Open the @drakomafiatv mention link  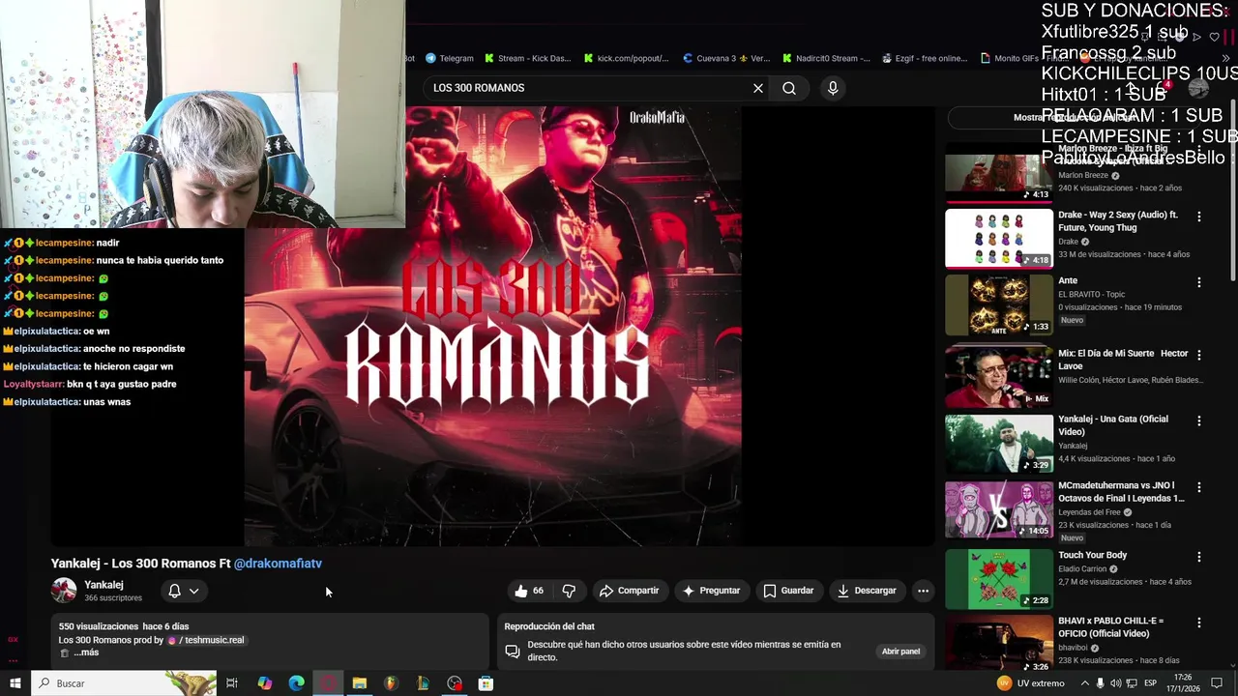[278, 564]
